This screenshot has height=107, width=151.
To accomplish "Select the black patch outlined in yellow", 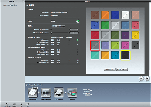I will [125, 56].
